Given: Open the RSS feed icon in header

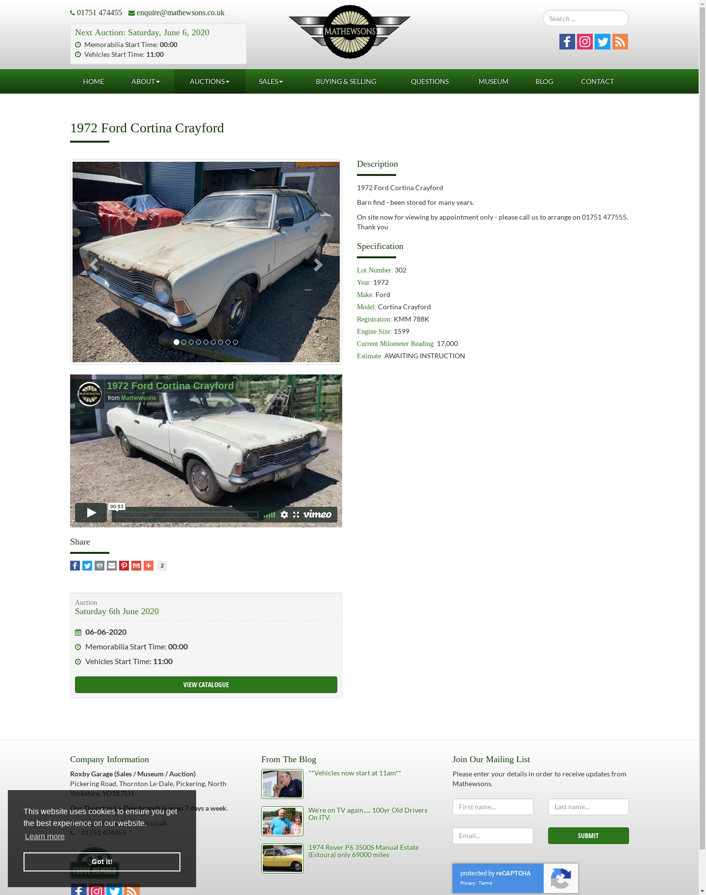Looking at the screenshot, I should [620, 42].
